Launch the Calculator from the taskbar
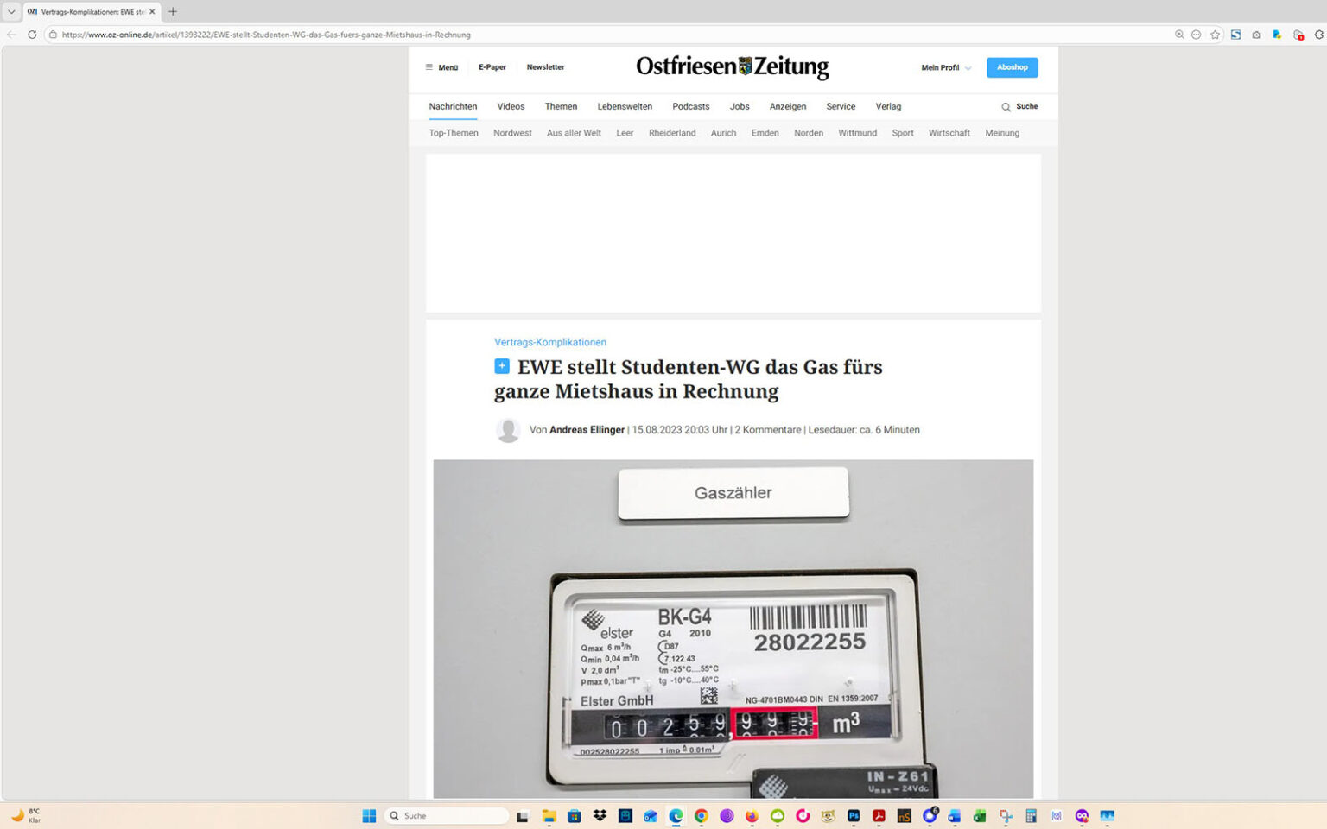 (1030, 816)
